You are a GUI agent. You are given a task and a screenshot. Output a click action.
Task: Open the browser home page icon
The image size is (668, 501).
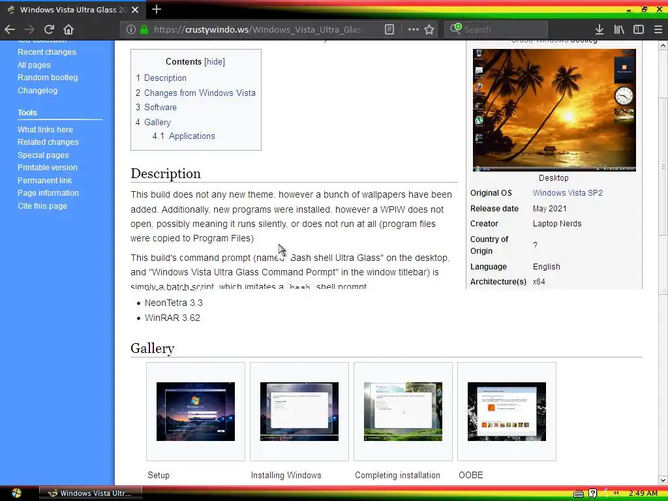click(x=68, y=29)
